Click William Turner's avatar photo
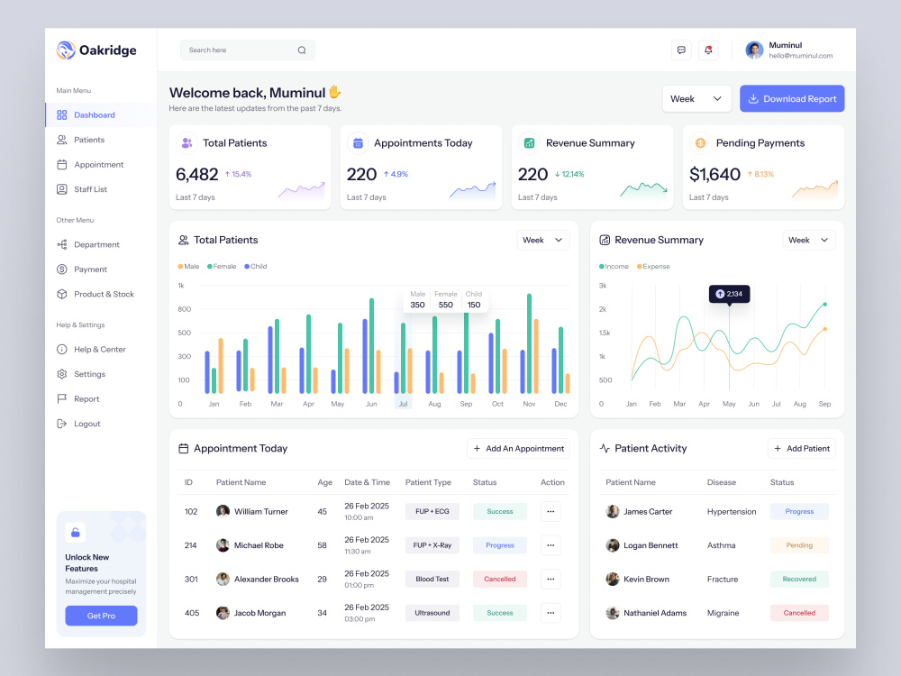This screenshot has height=676, width=901. (223, 511)
